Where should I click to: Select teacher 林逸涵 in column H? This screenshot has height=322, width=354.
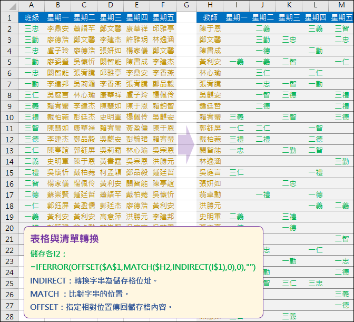(x=210, y=161)
